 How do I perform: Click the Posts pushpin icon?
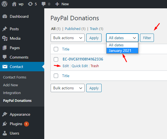point(5,29)
